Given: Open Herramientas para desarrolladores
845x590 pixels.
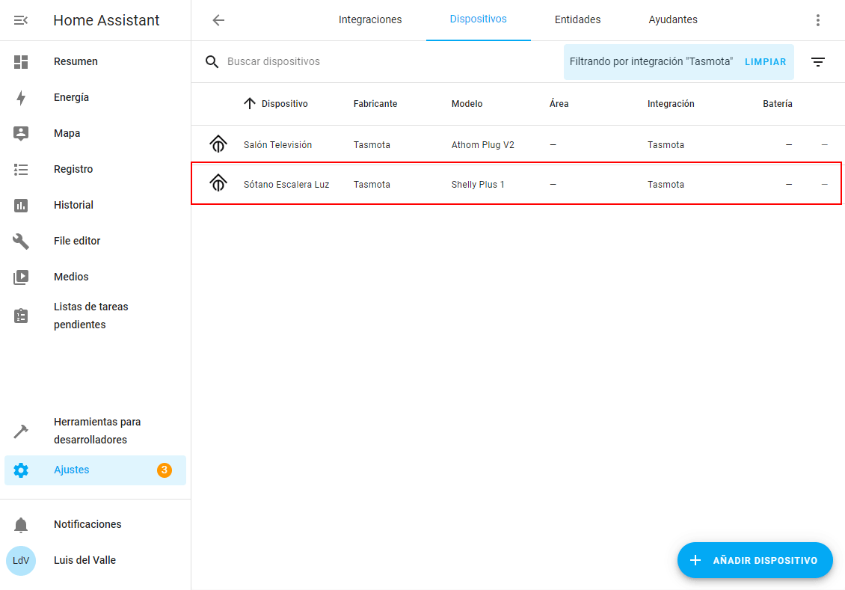Looking at the screenshot, I should pyautogui.click(x=97, y=431).
